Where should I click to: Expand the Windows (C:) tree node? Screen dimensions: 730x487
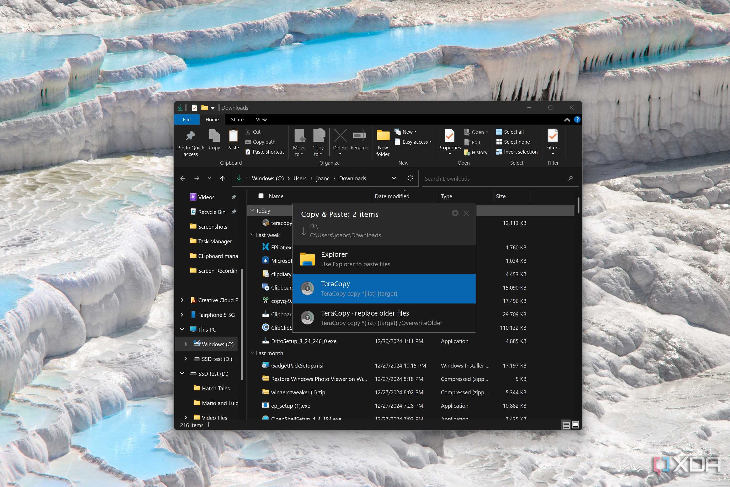(x=185, y=344)
